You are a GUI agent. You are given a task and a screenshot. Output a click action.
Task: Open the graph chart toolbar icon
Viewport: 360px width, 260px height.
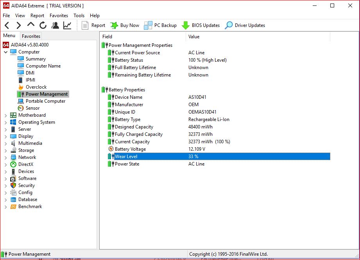(67, 25)
